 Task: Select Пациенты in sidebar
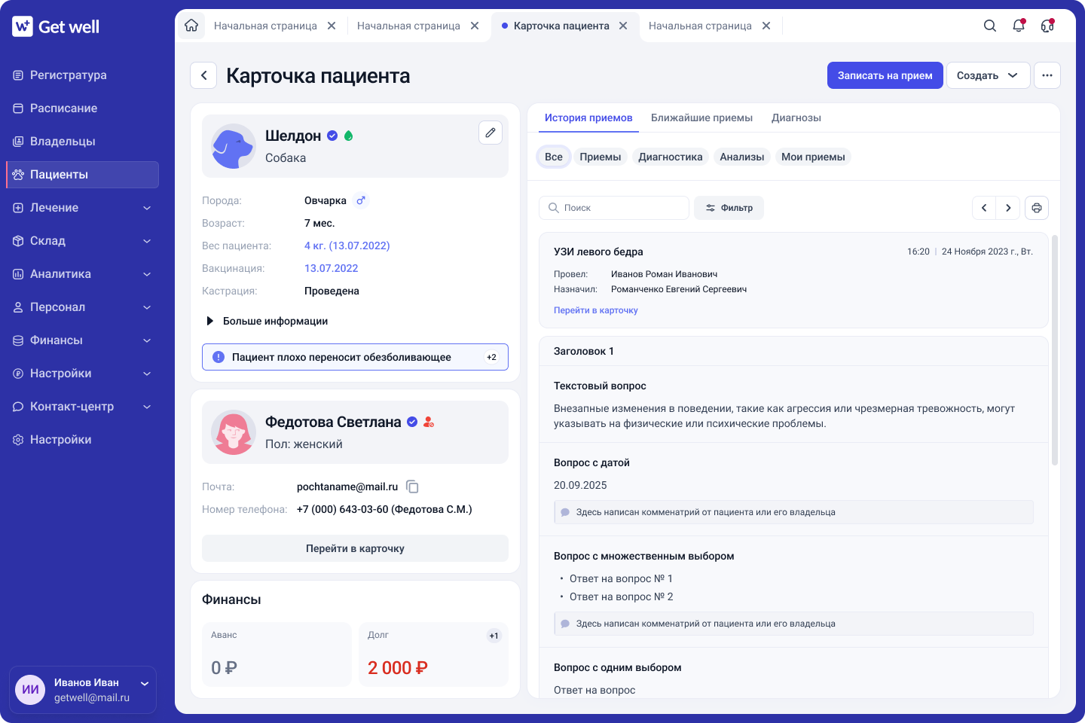tap(82, 175)
